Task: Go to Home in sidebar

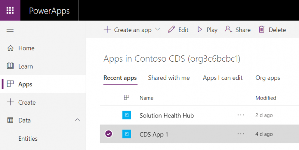Action: pyautogui.click(x=26, y=48)
